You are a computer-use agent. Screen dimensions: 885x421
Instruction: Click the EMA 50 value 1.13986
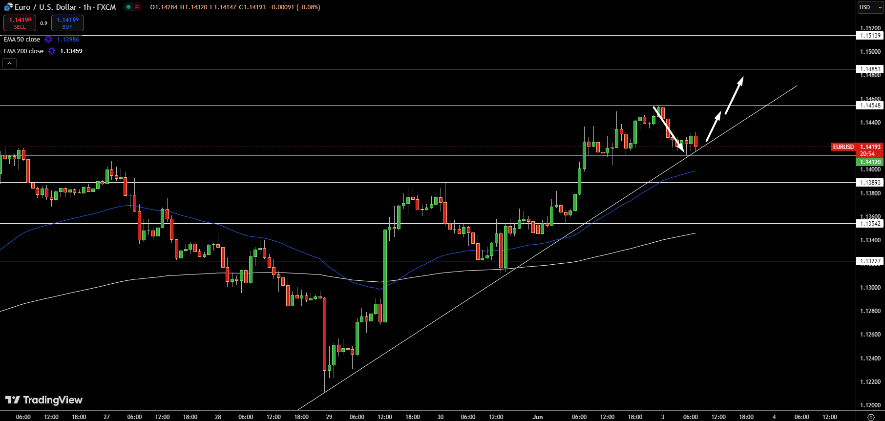point(68,39)
